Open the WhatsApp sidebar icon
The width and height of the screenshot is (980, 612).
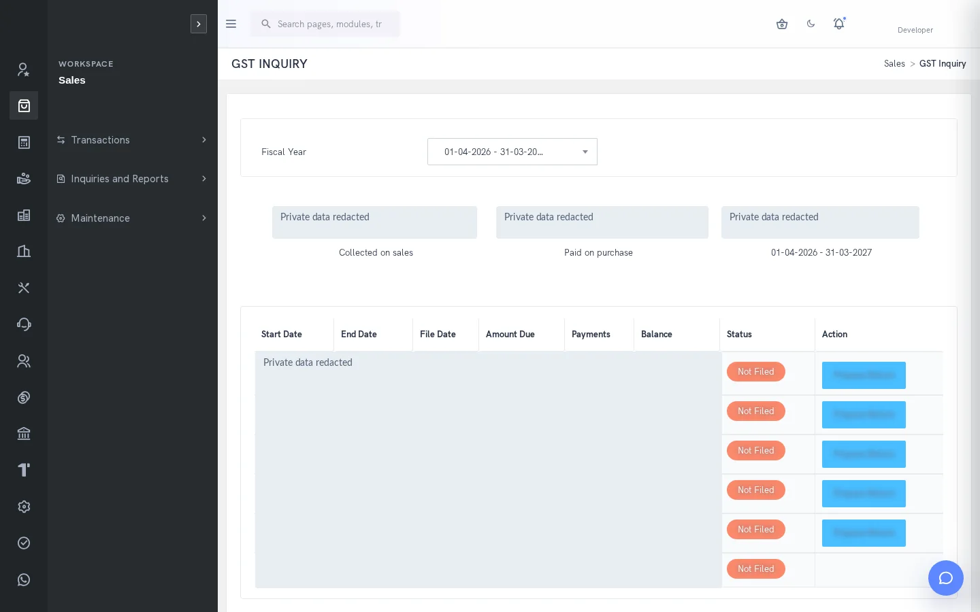click(x=24, y=579)
